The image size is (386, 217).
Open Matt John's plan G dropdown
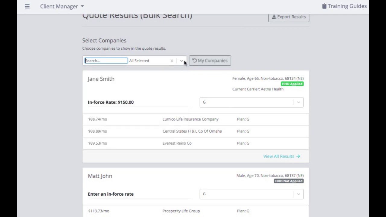point(252,194)
